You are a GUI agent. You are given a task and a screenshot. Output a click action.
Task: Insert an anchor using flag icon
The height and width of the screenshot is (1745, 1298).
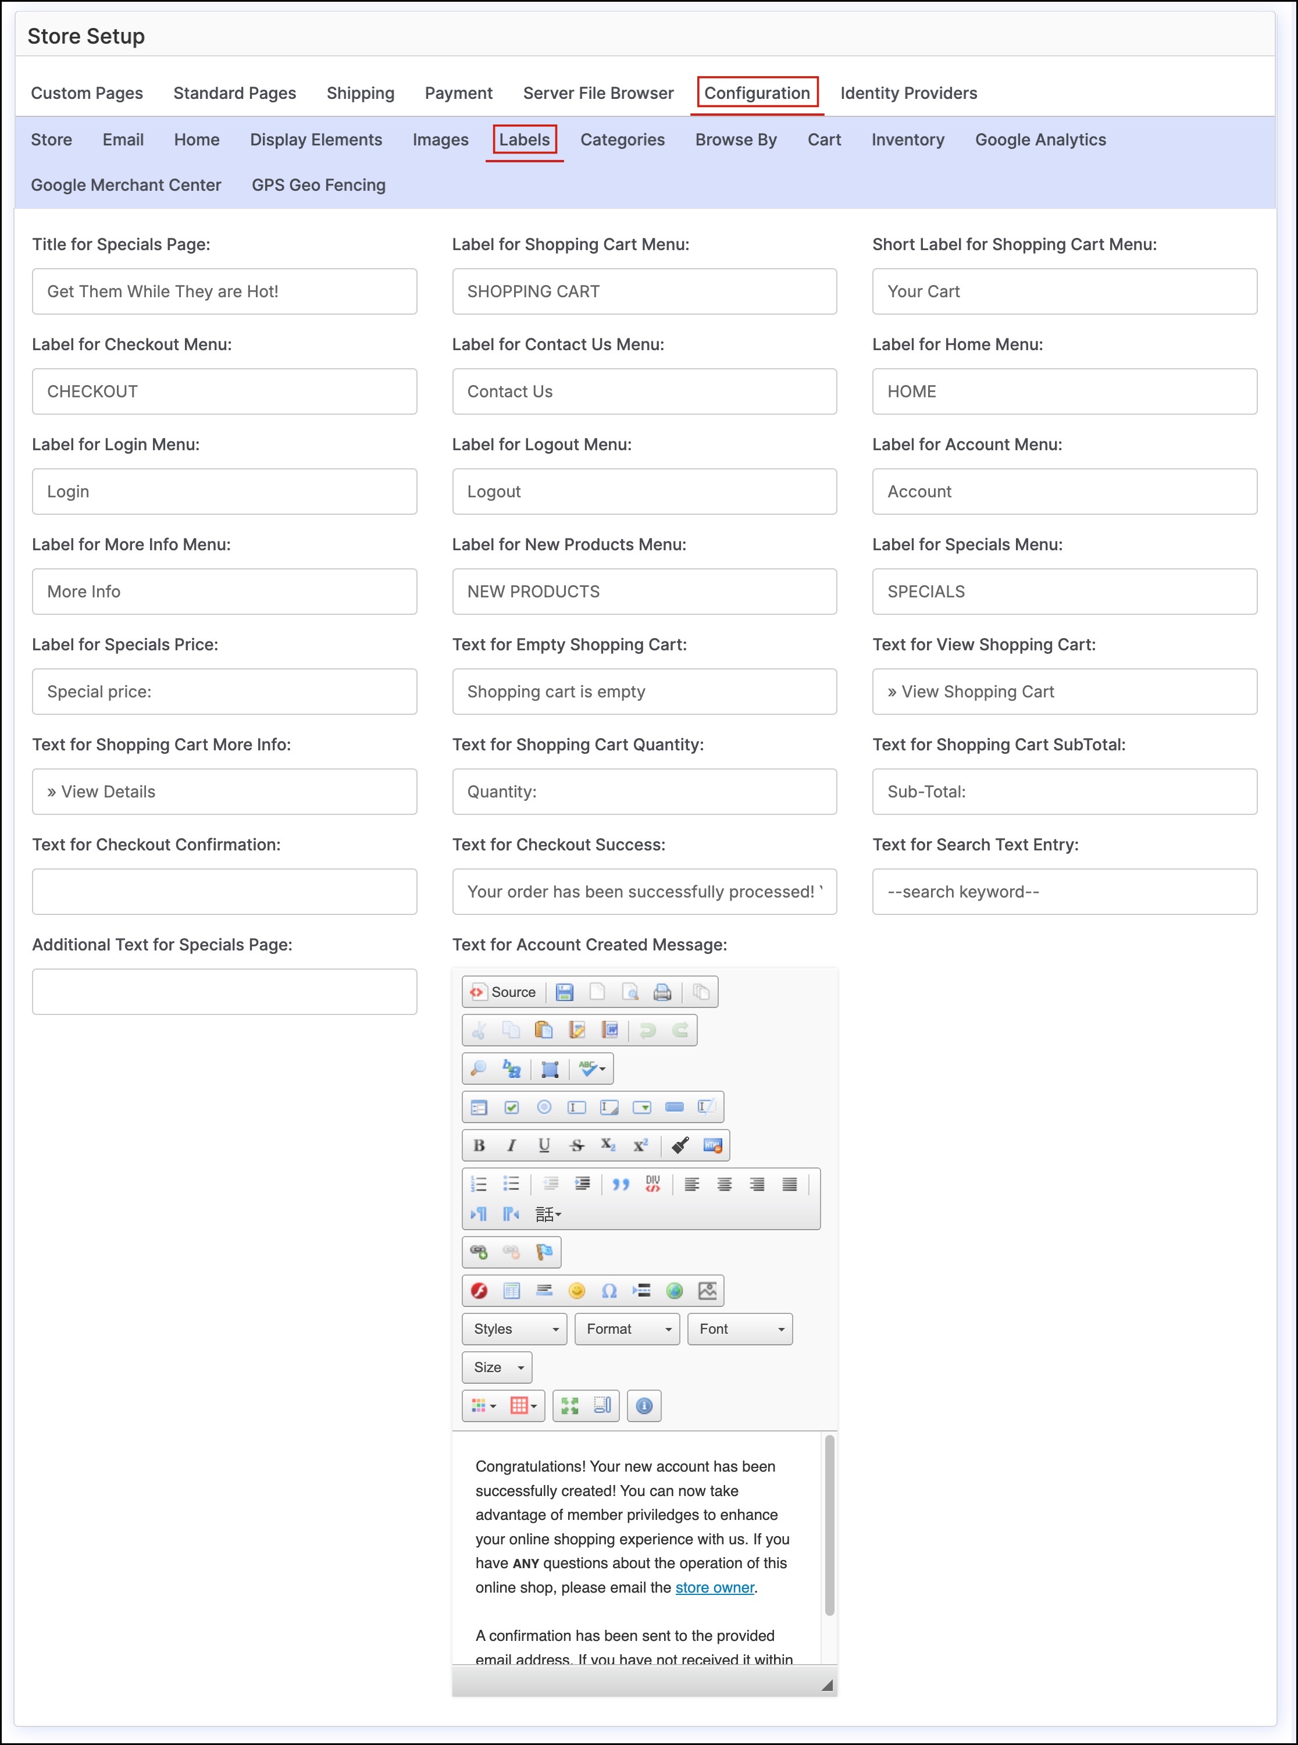click(544, 1252)
